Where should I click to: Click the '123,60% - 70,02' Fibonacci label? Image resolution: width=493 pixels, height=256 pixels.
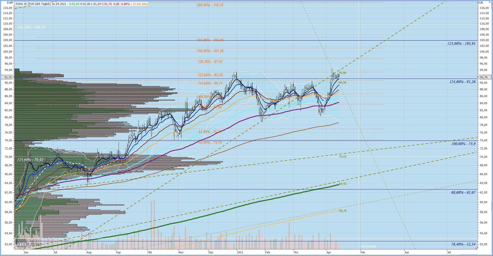(x=30, y=159)
